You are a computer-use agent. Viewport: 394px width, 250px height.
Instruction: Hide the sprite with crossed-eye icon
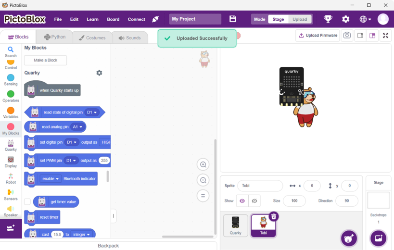(x=254, y=201)
